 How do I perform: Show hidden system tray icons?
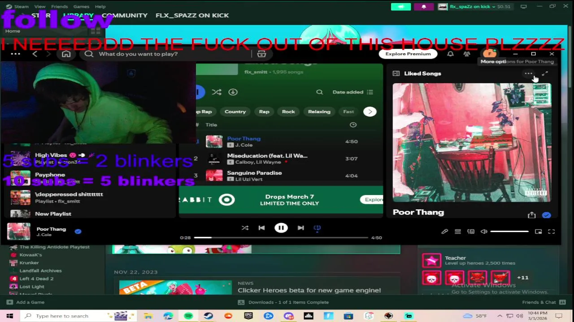coord(500,316)
